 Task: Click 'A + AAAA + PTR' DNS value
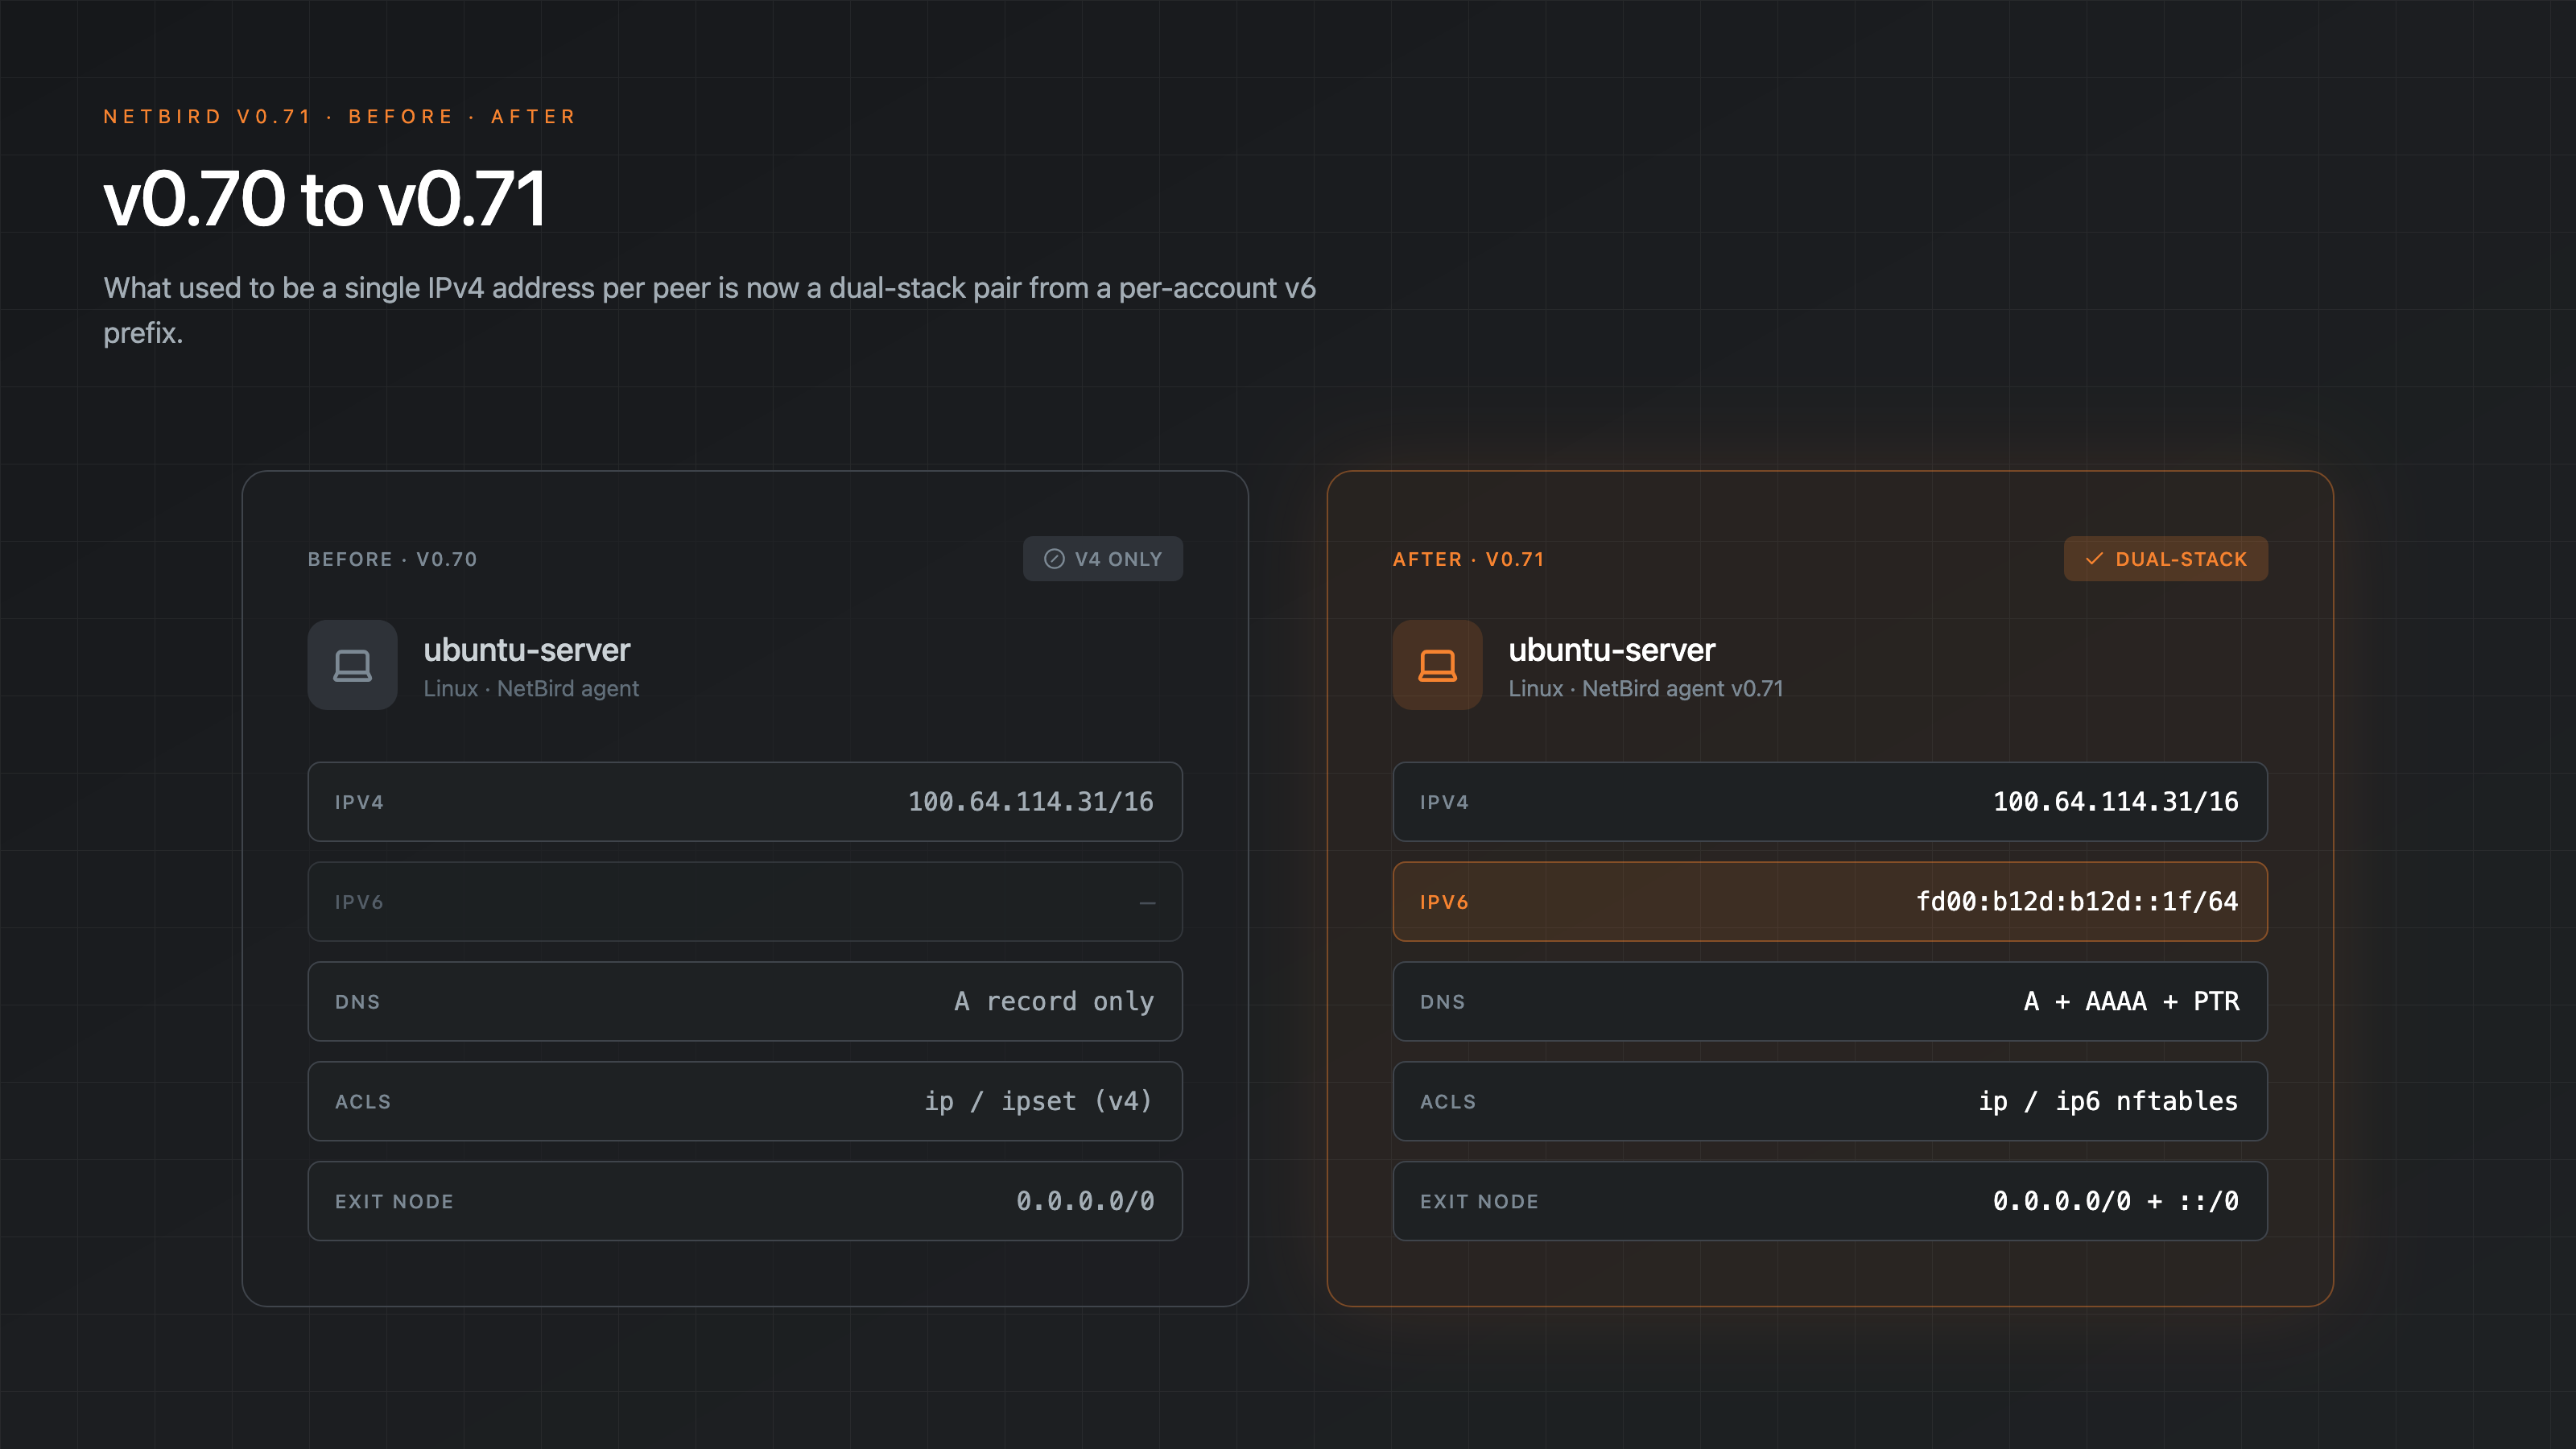pyautogui.click(x=2131, y=1001)
